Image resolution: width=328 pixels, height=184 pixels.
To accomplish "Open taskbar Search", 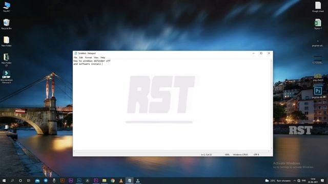I will pyautogui.click(x=12, y=180).
